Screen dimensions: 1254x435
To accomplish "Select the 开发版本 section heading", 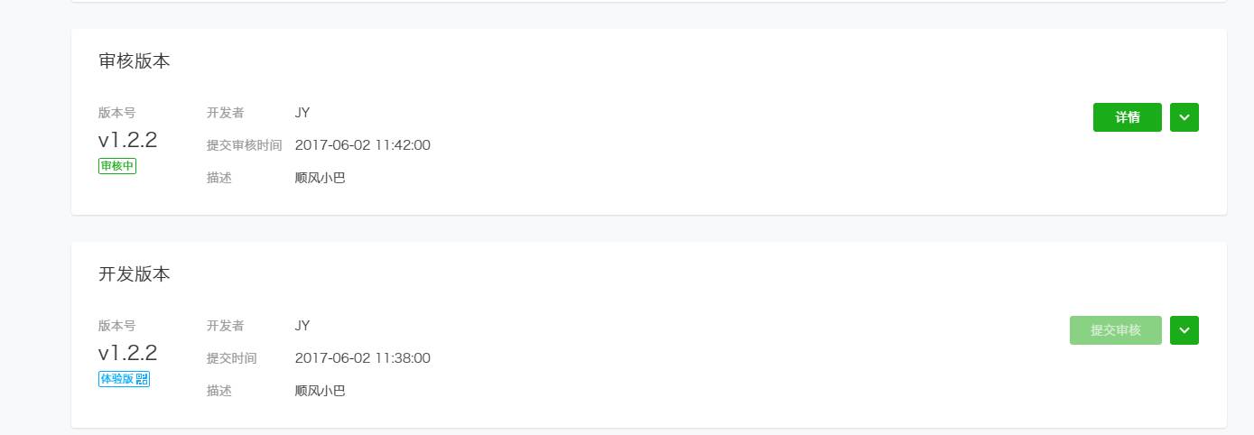I will coord(135,274).
